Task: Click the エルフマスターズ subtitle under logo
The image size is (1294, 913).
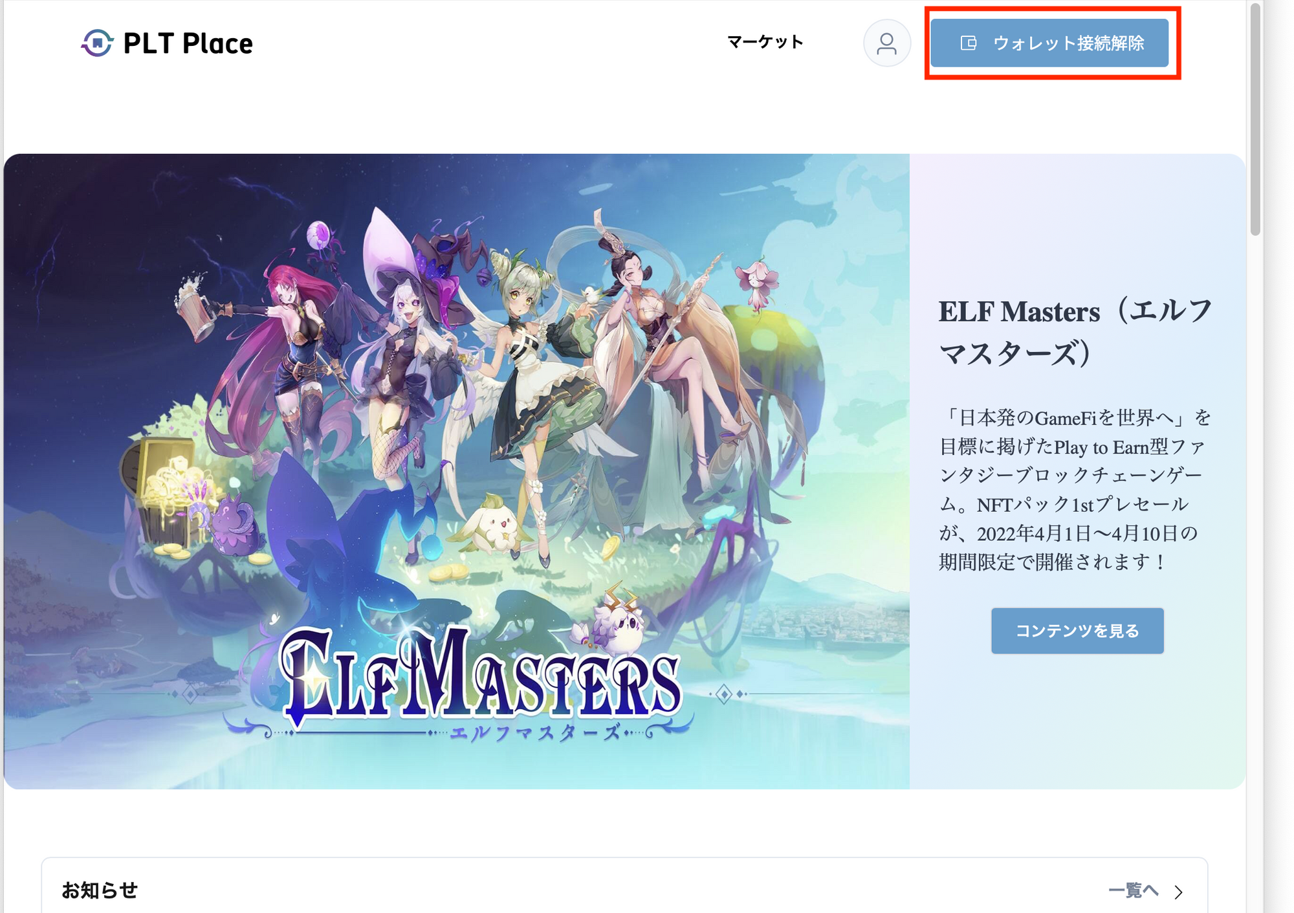Action: [535, 732]
